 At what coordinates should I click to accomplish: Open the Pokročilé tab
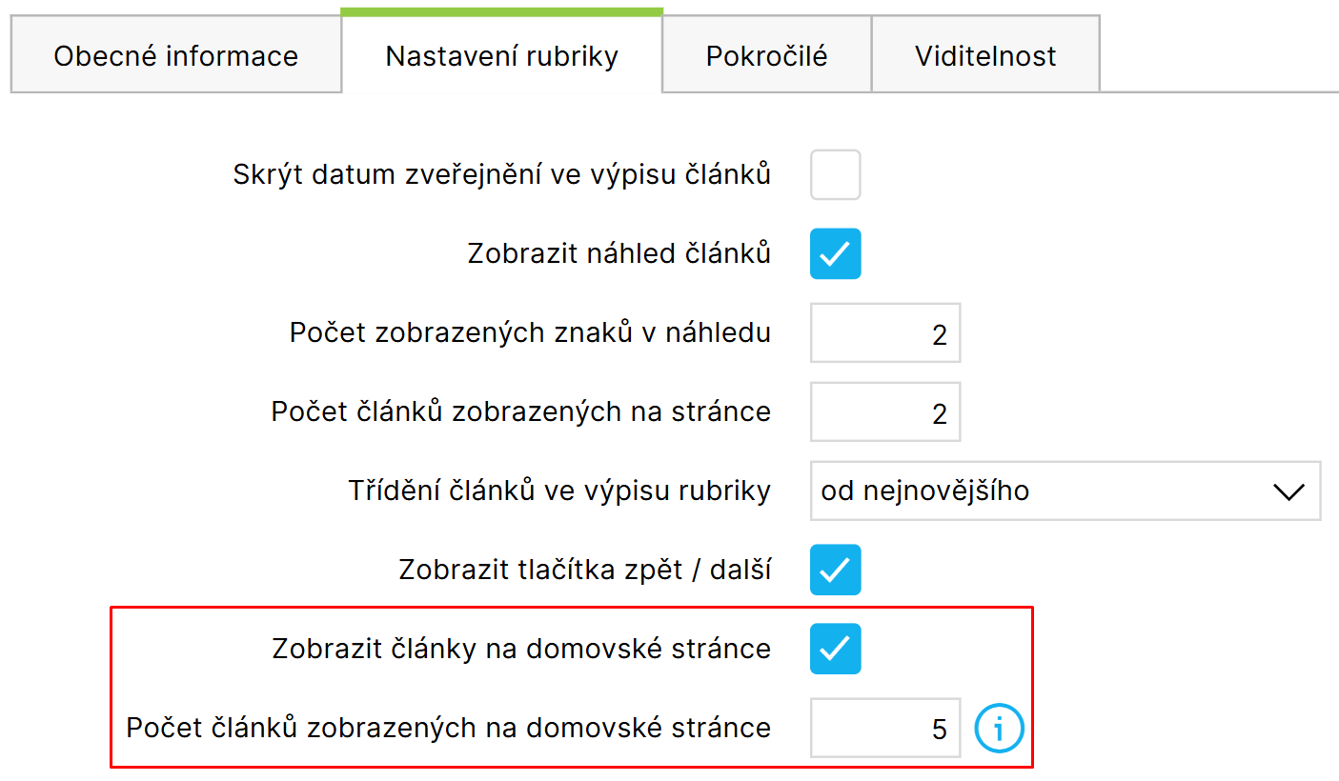tap(766, 56)
